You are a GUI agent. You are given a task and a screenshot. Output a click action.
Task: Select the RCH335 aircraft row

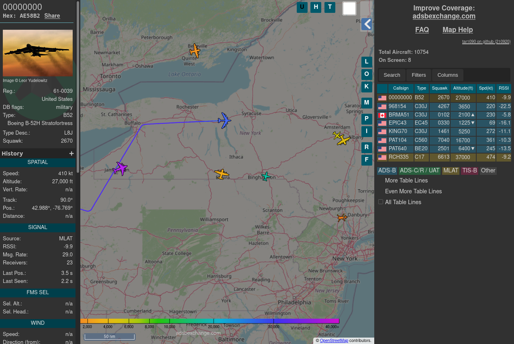click(444, 157)
